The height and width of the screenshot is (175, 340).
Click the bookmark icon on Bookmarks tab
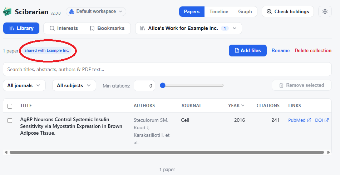[92, 28]
